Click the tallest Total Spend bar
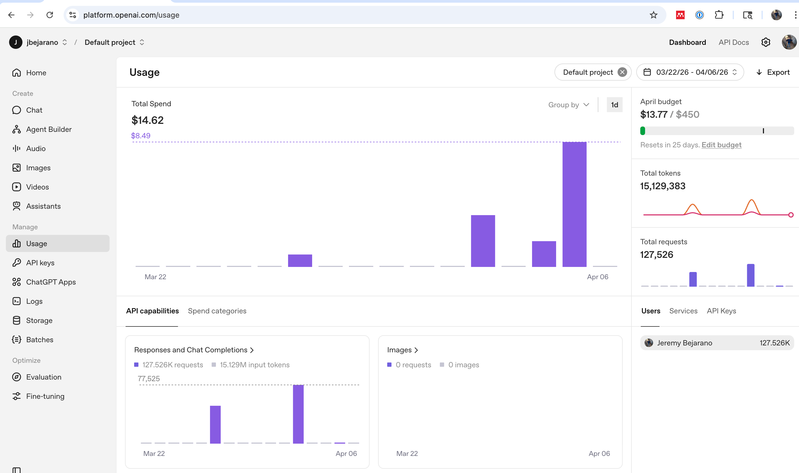 click(x=574, y=204)
